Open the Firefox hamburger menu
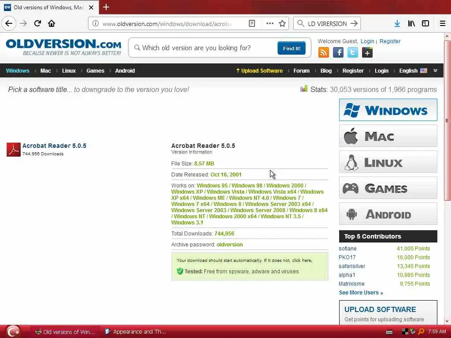The height and width of the screenshot is (338, 451). pos(443,24)
